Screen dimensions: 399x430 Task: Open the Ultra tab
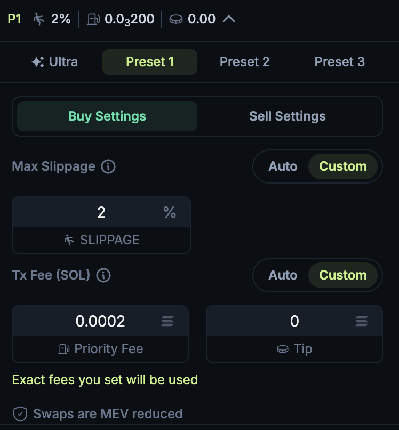(54, 62)
